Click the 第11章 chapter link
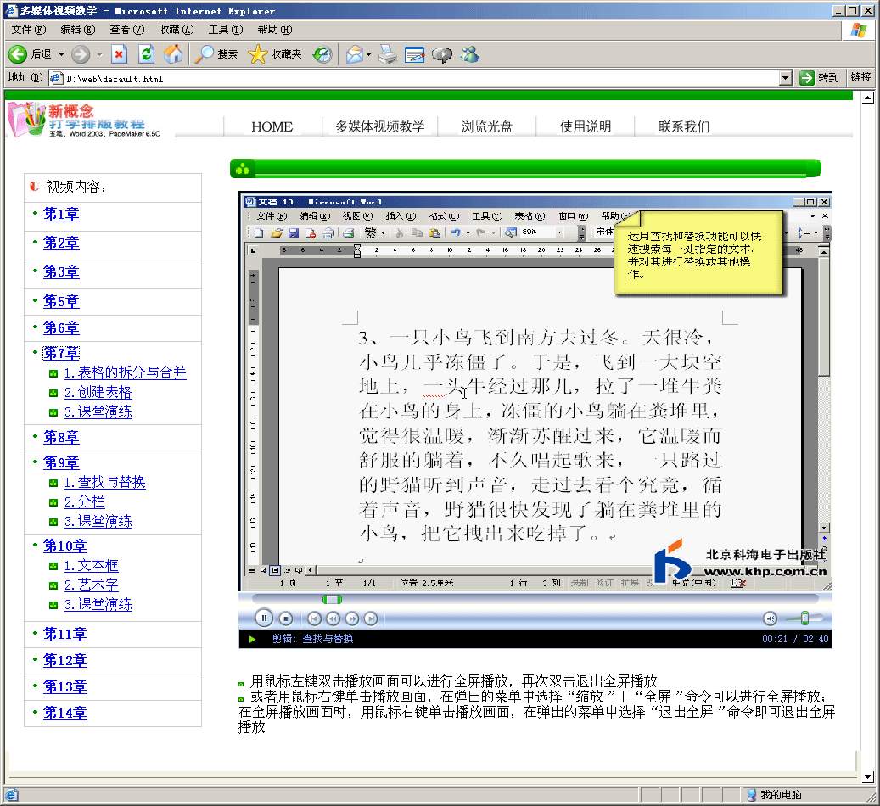880x806 pixels. coord(64,634)
